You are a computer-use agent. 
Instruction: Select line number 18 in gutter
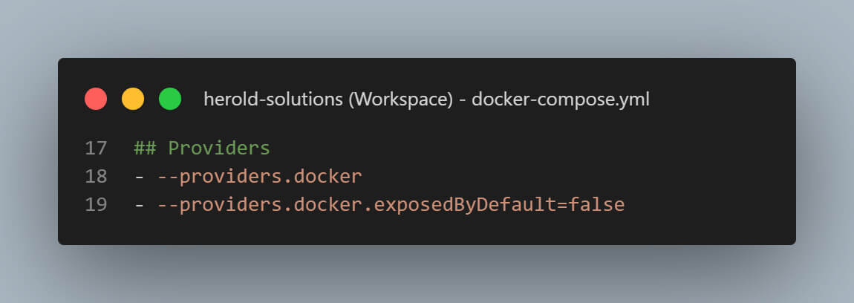[x=97, y=177]
